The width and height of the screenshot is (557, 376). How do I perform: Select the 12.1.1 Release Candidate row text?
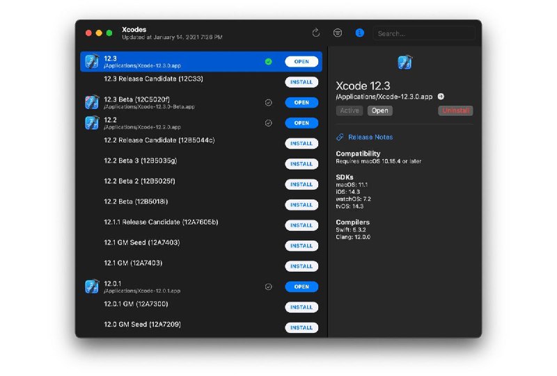pos(161,222)
